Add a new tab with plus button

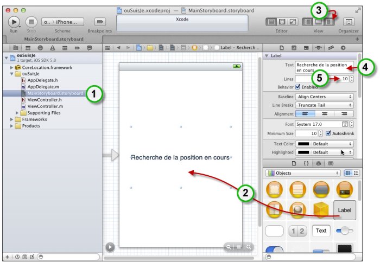tap(357, 39)
